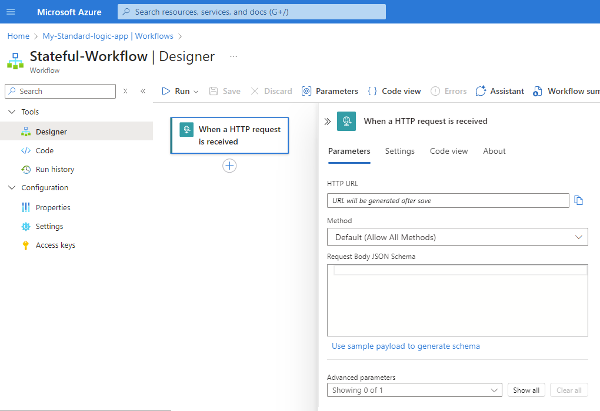The width and height of the screenshot is (600, 411).
Task: Collapse the Configuration section
Action: tap(12, 187)
